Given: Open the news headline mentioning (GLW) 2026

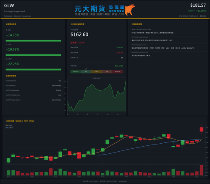Looking at the screenshot, I should (x=152, y=40).
